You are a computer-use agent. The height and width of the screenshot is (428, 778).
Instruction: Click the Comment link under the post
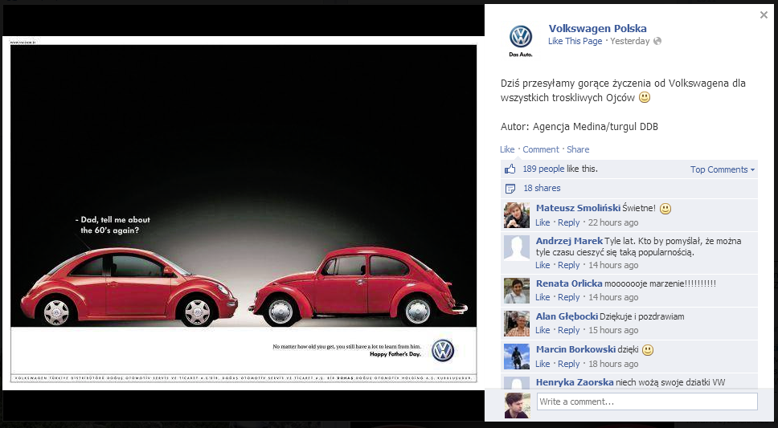point(540,149)
